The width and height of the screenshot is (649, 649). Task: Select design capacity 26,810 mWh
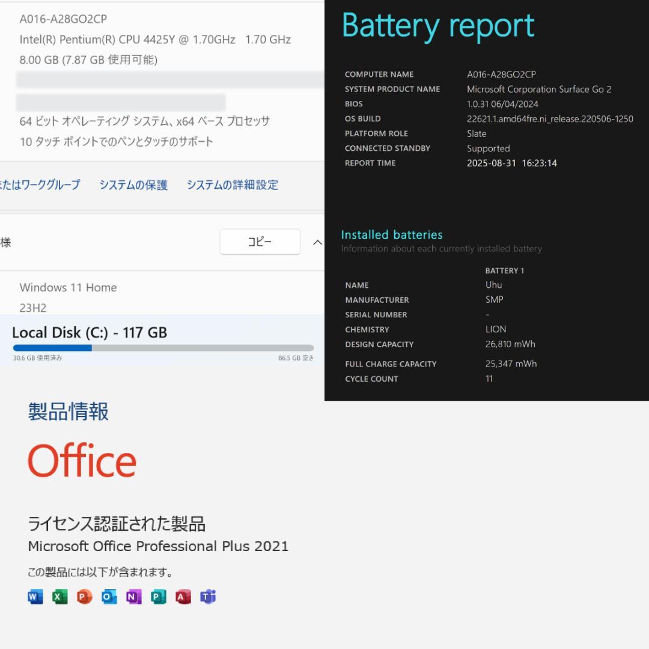coord(510,344)
